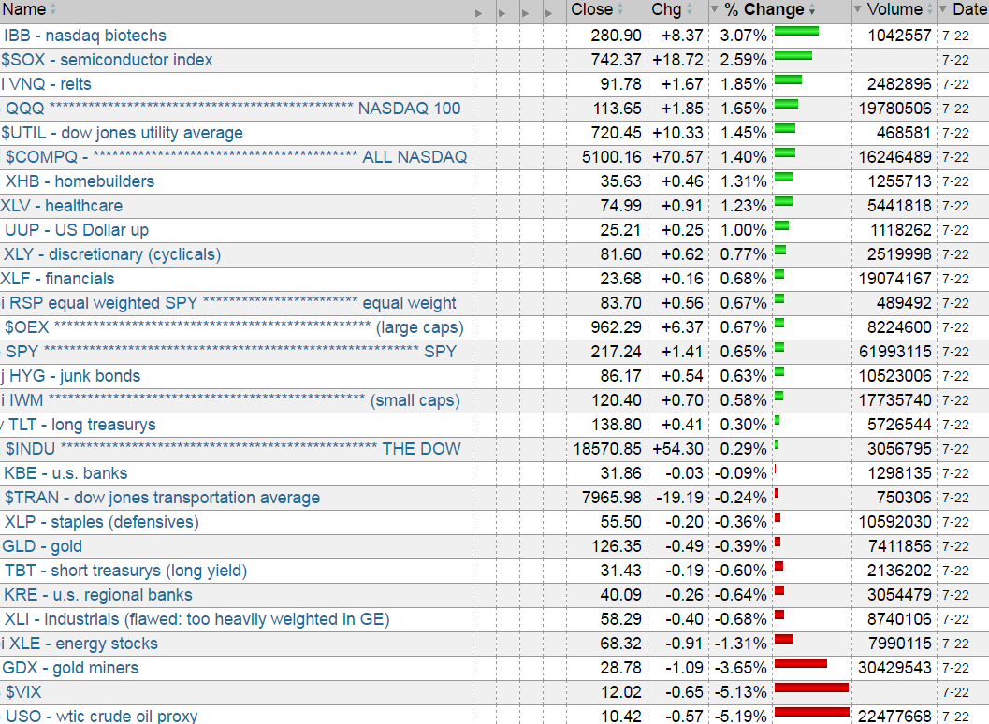This screenshot has width=989, height=724.
Task: Click the $SOX change value +18.72
Action: point(678,60)
